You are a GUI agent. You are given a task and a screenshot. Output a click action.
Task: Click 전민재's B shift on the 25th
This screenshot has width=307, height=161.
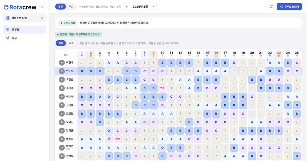pos(297,105)
